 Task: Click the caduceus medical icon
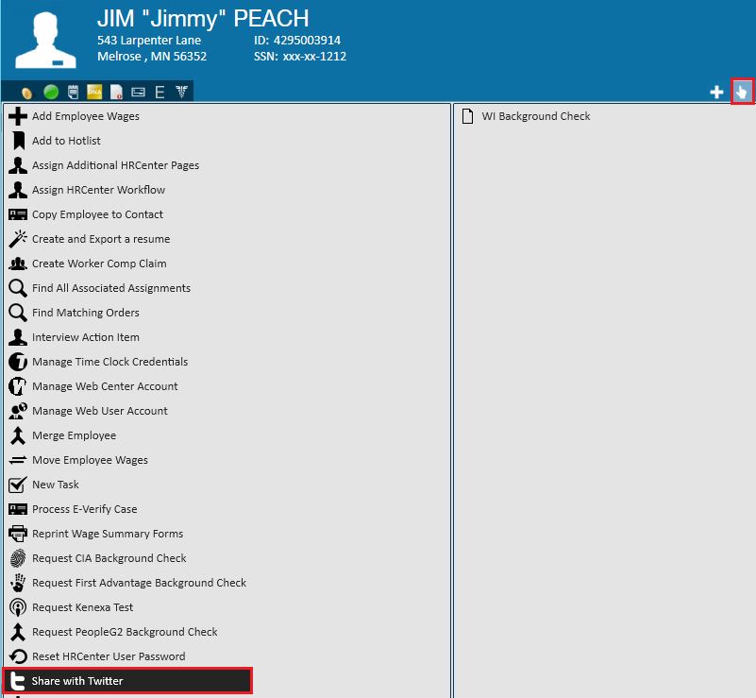pos(181,92)
